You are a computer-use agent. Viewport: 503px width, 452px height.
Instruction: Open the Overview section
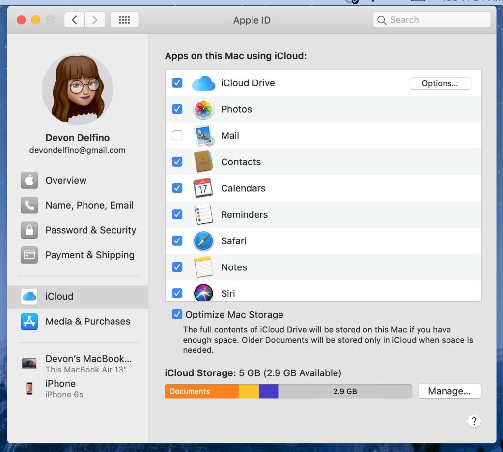coord(78,180)
